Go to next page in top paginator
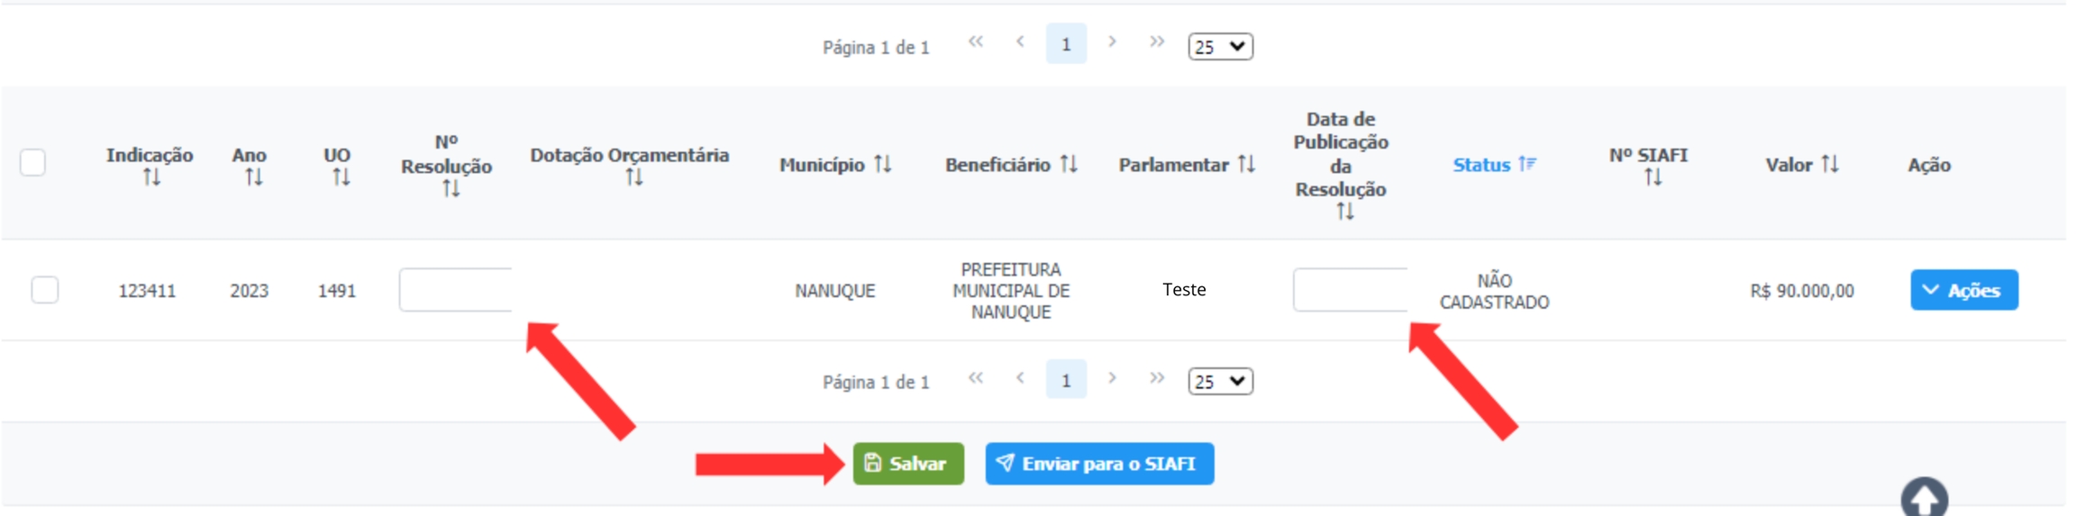Image resolution: width=2076 pixels, height=516 pixels. tap(1112, 42)
